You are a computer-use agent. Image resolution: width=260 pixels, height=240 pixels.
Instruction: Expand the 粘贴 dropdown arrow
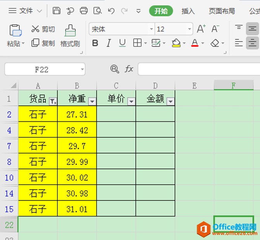(23, 43)
